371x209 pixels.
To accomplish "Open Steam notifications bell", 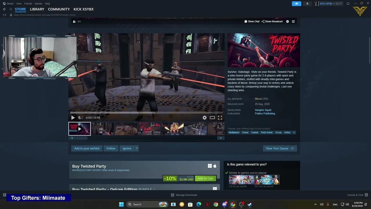I will pos(307,3).
